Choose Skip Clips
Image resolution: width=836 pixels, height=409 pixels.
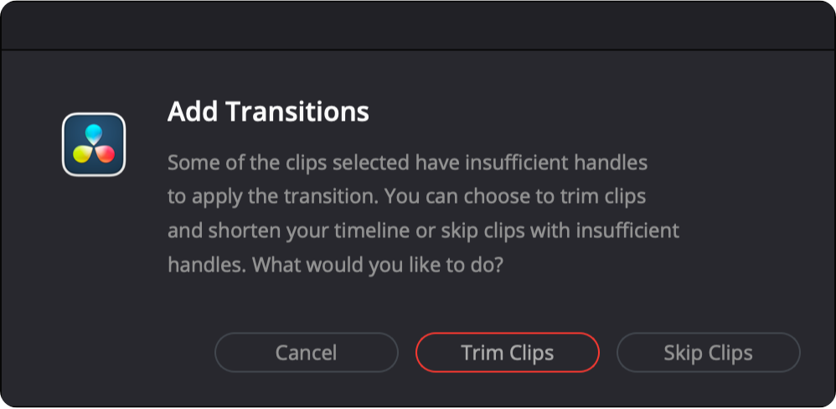click(708, 353)
